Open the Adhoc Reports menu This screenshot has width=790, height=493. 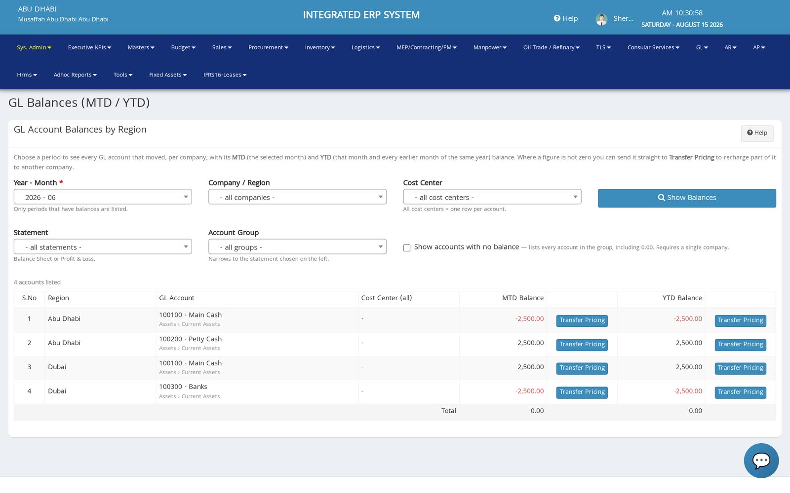pos(75,75)
